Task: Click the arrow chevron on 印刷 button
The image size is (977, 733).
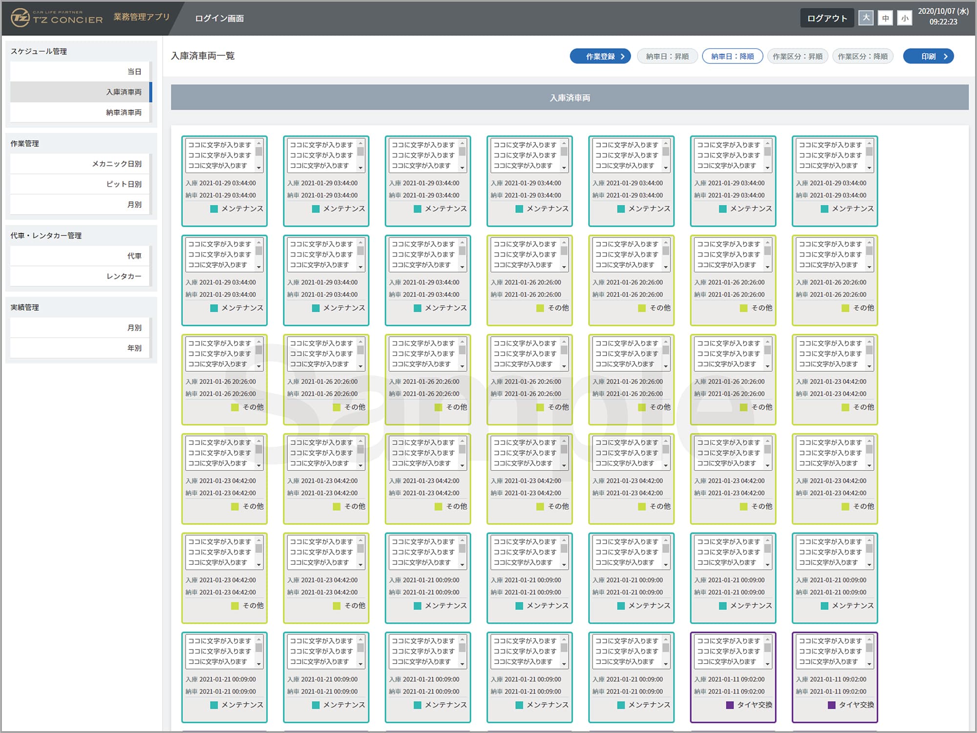Action: click(946, 57)
